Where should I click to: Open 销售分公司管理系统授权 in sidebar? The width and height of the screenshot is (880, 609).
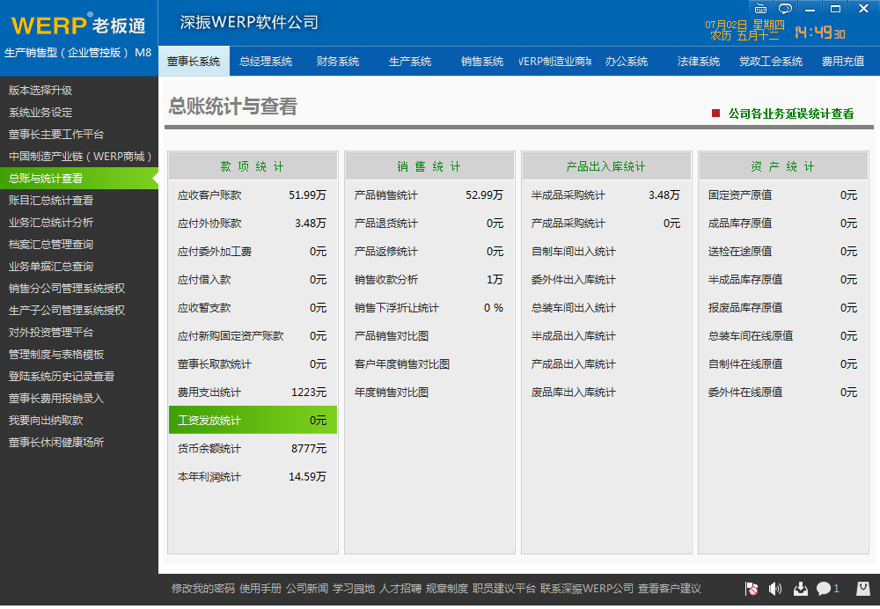point(79,288)
